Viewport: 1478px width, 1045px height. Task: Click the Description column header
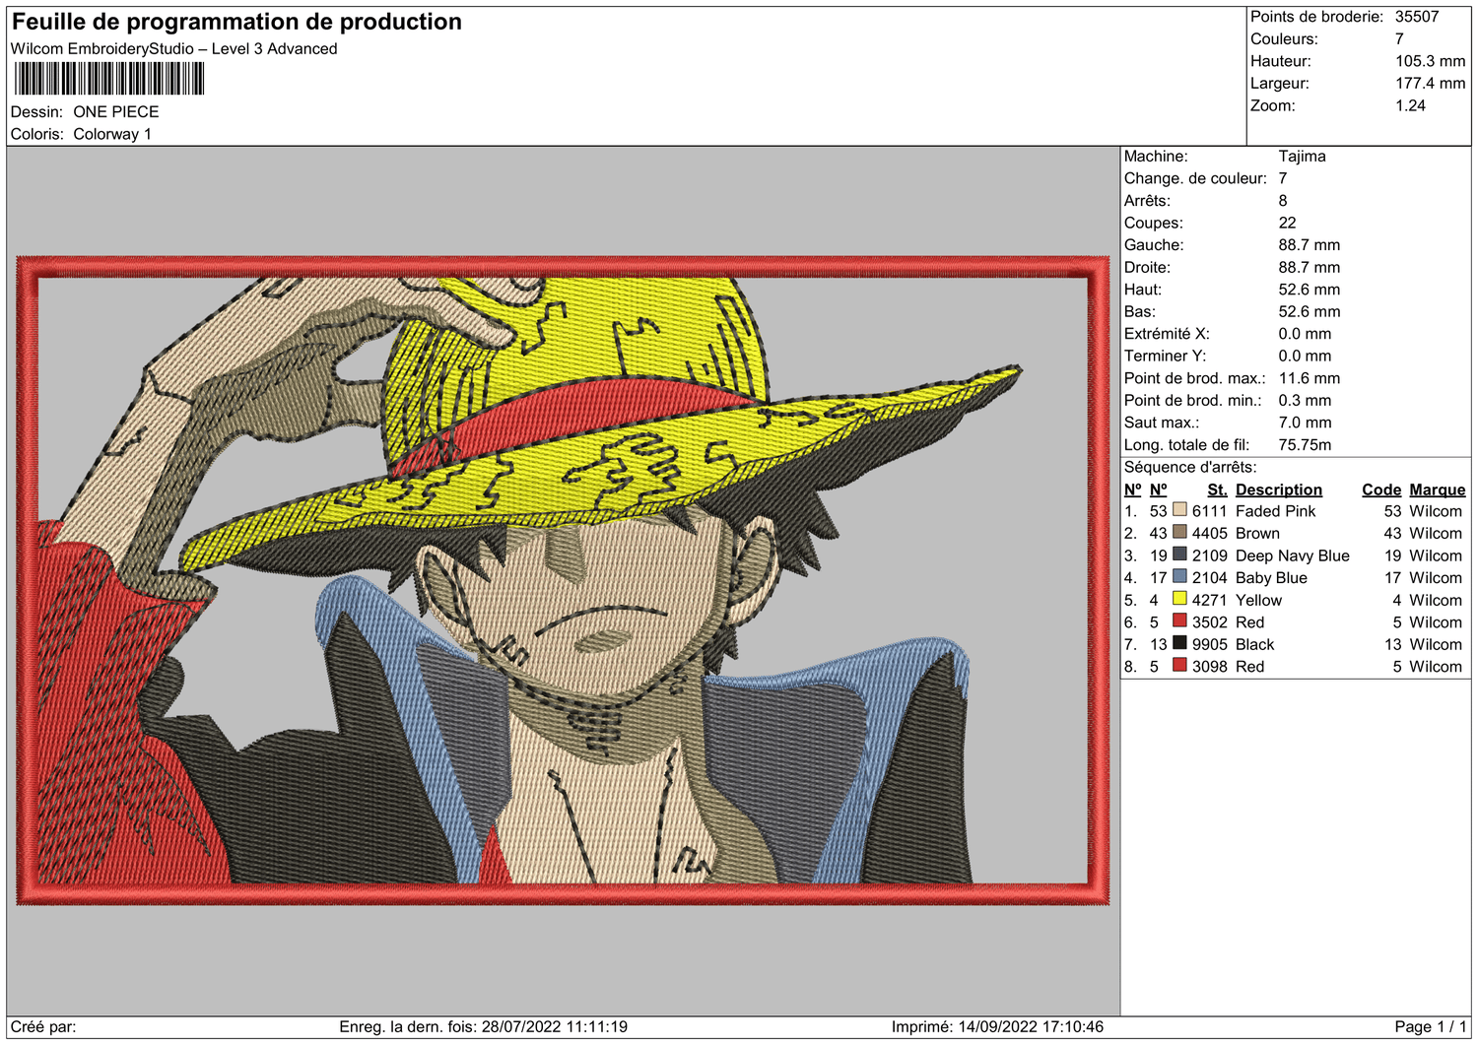(1279, 490)
